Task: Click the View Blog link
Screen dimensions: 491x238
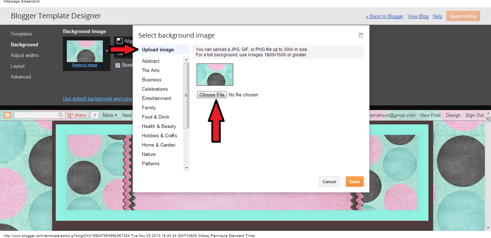Action: (x=418, y=16)
